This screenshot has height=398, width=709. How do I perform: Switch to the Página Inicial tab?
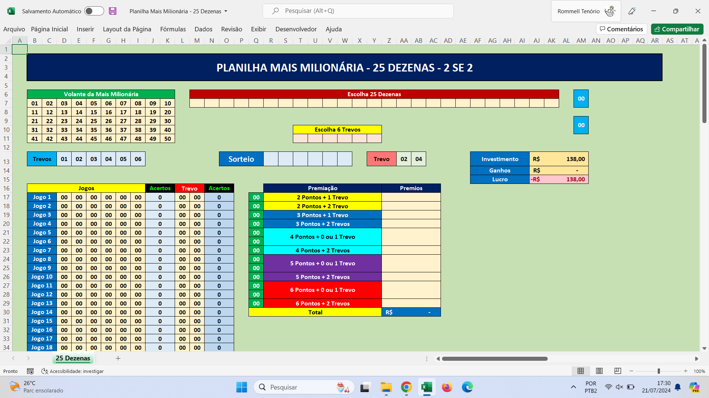coord(49,29)
